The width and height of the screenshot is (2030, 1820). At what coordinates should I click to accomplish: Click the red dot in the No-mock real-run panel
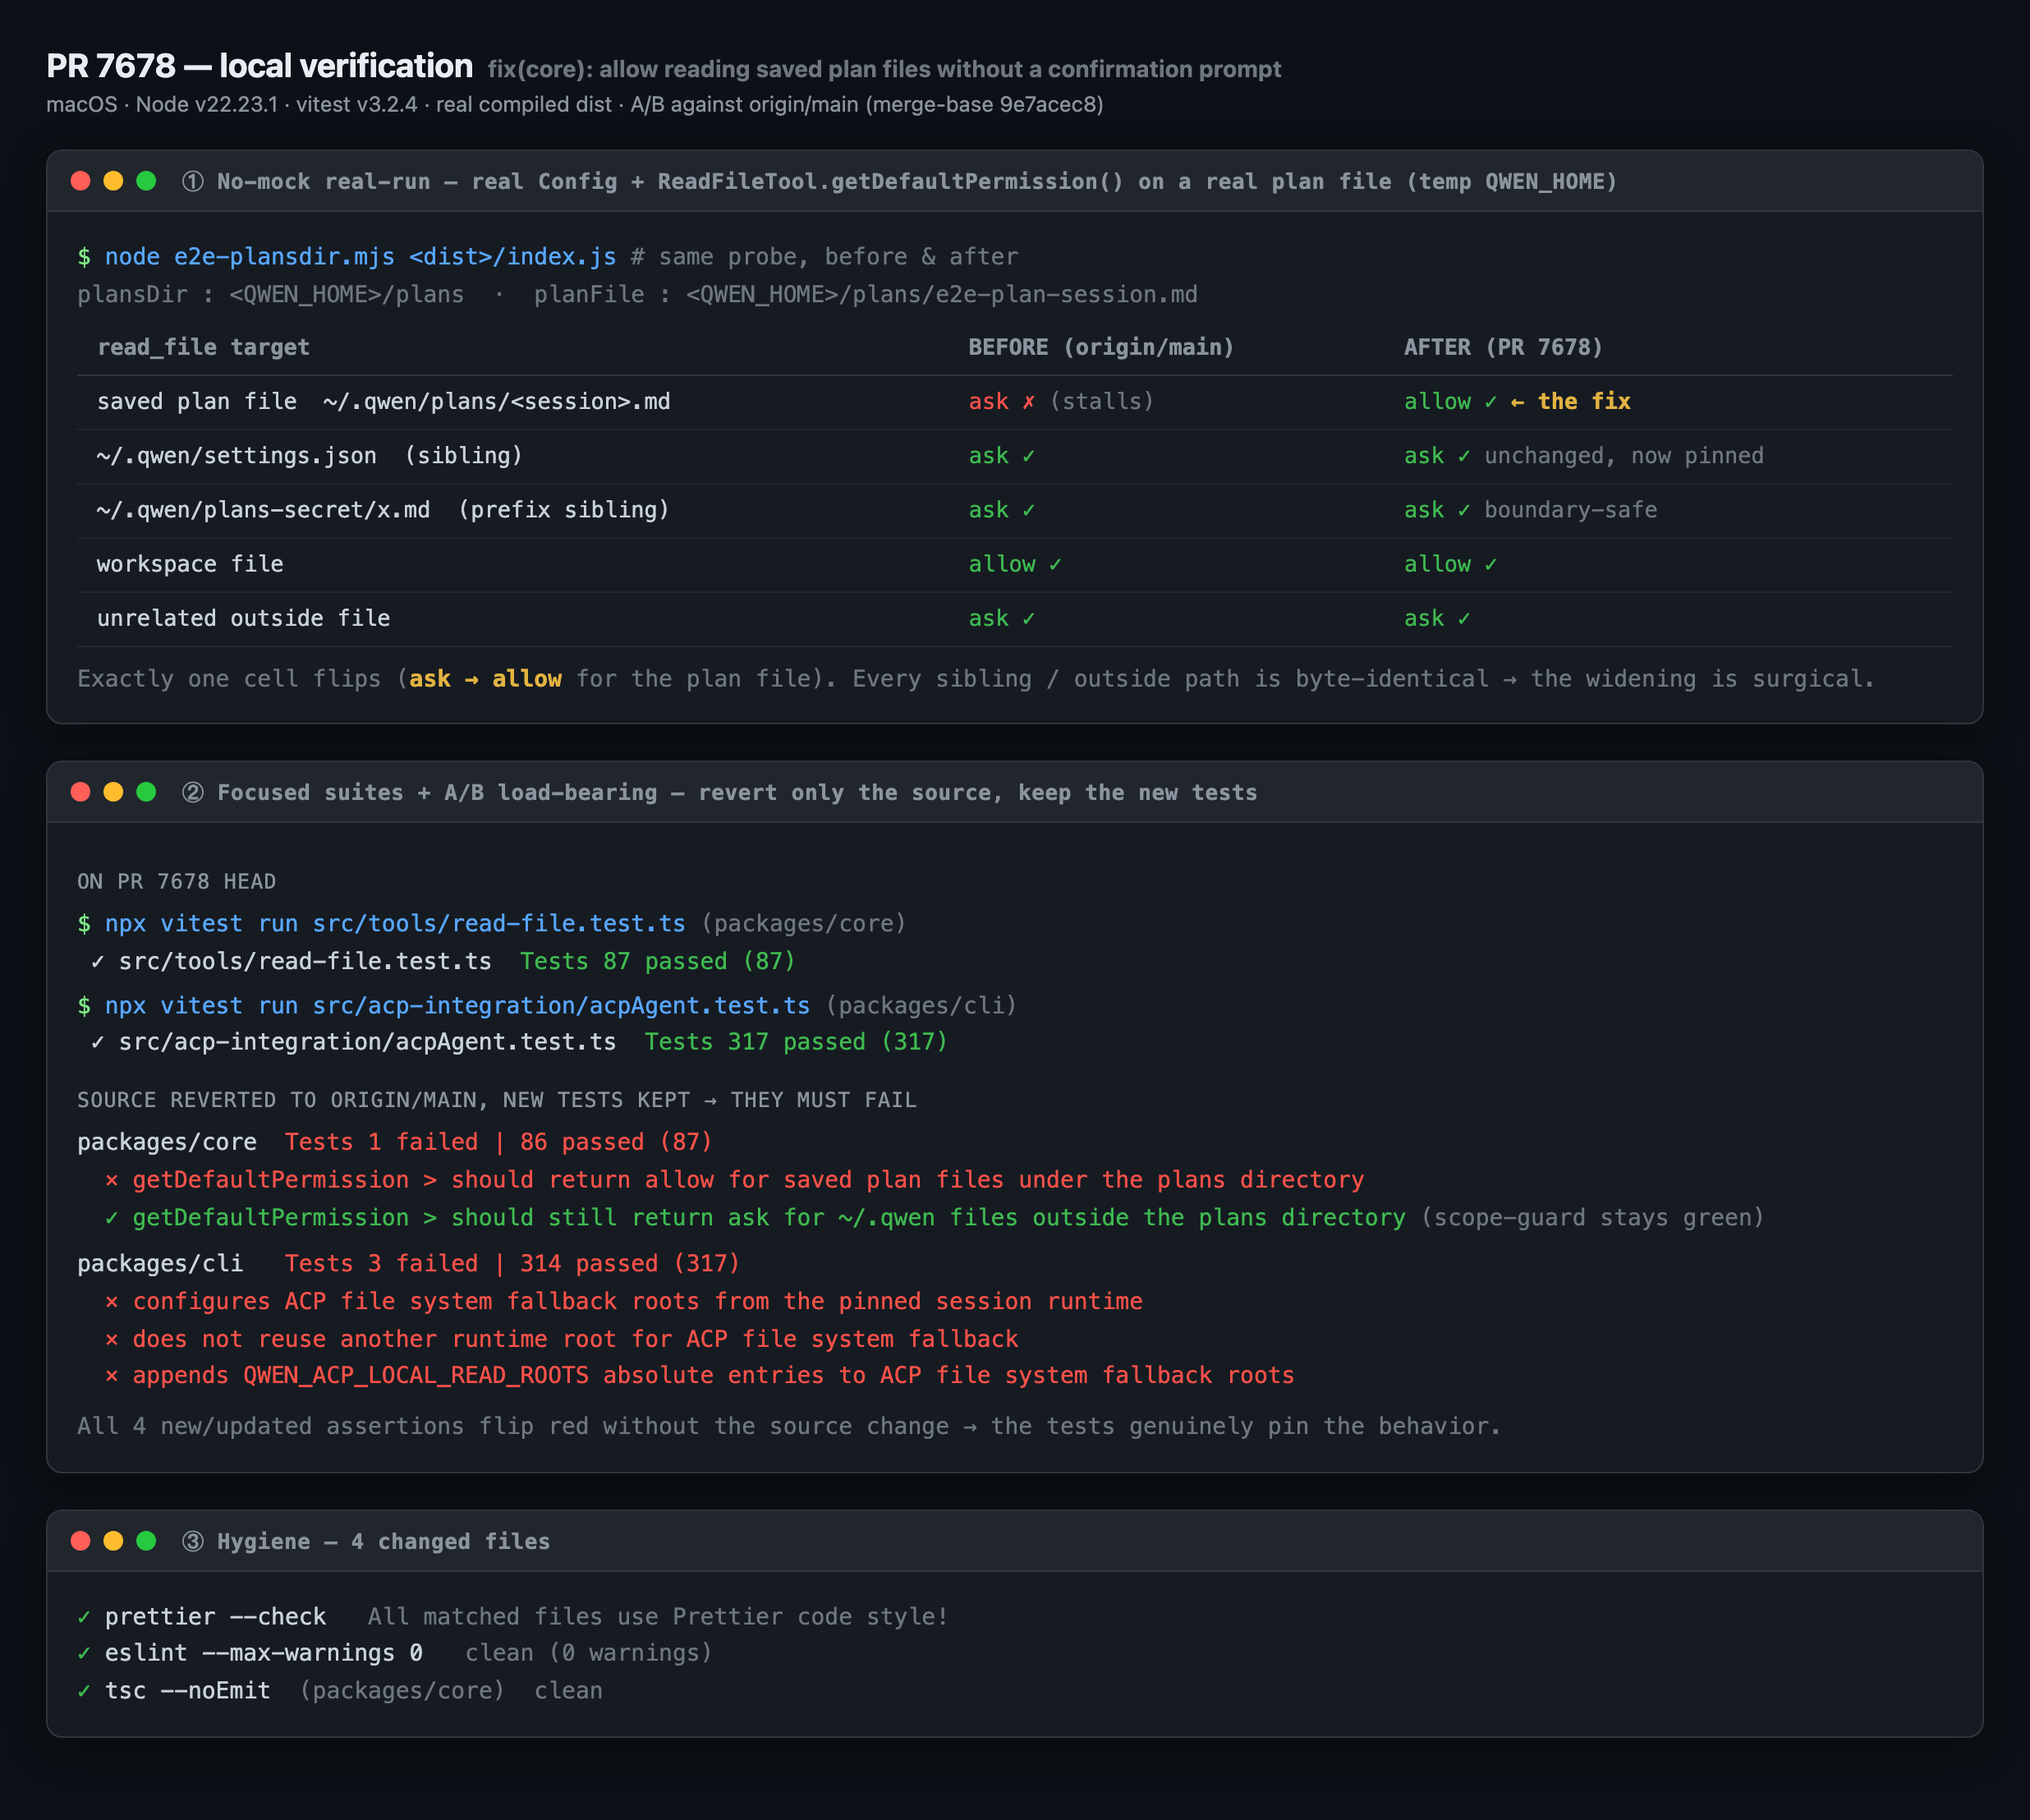coord(81,181)
